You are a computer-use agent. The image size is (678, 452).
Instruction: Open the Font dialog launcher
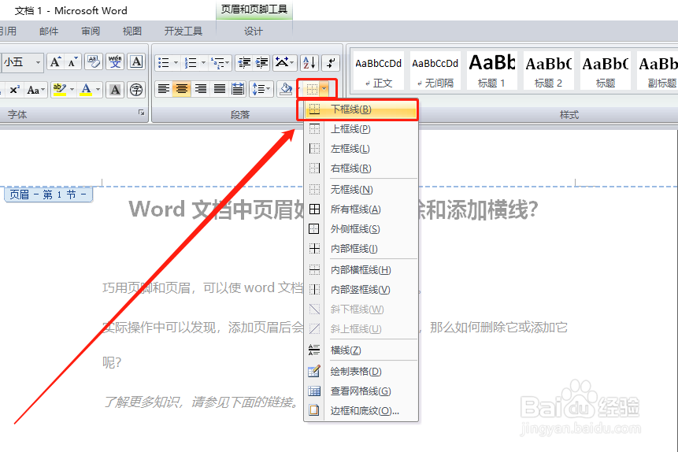tap(141, 113)
